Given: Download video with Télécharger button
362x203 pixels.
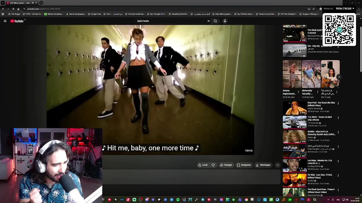Looking at the screenshot, I should click(263, 165).
